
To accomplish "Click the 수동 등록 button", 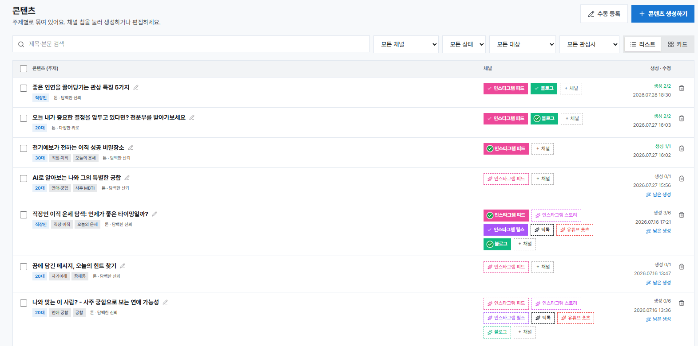I will point(604,14).
